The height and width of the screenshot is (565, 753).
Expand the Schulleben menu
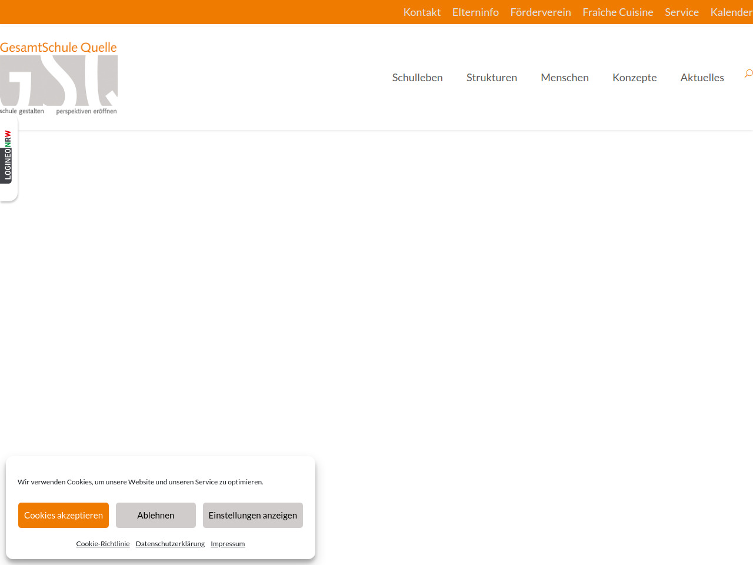[417, 78]
